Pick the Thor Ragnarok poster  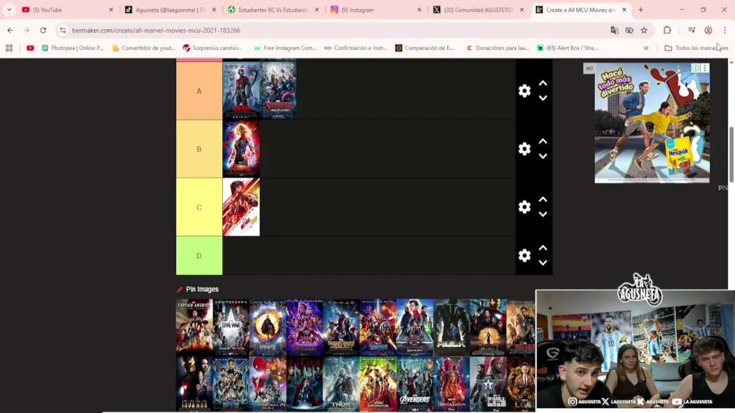[x=378, y=384]
